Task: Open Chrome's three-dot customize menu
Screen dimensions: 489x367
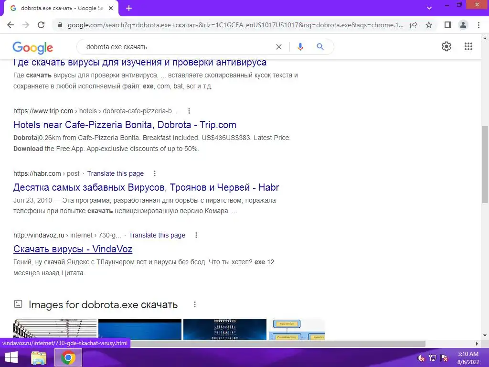Action: pyautogui.click(x=478, y=25)
